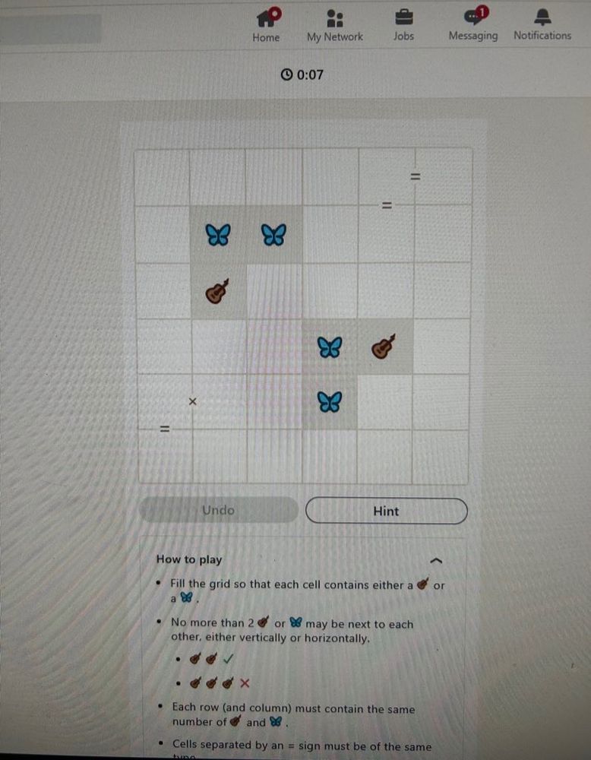Click the Undo button
The height and width of the screenshot is (760, 591).
219,510
